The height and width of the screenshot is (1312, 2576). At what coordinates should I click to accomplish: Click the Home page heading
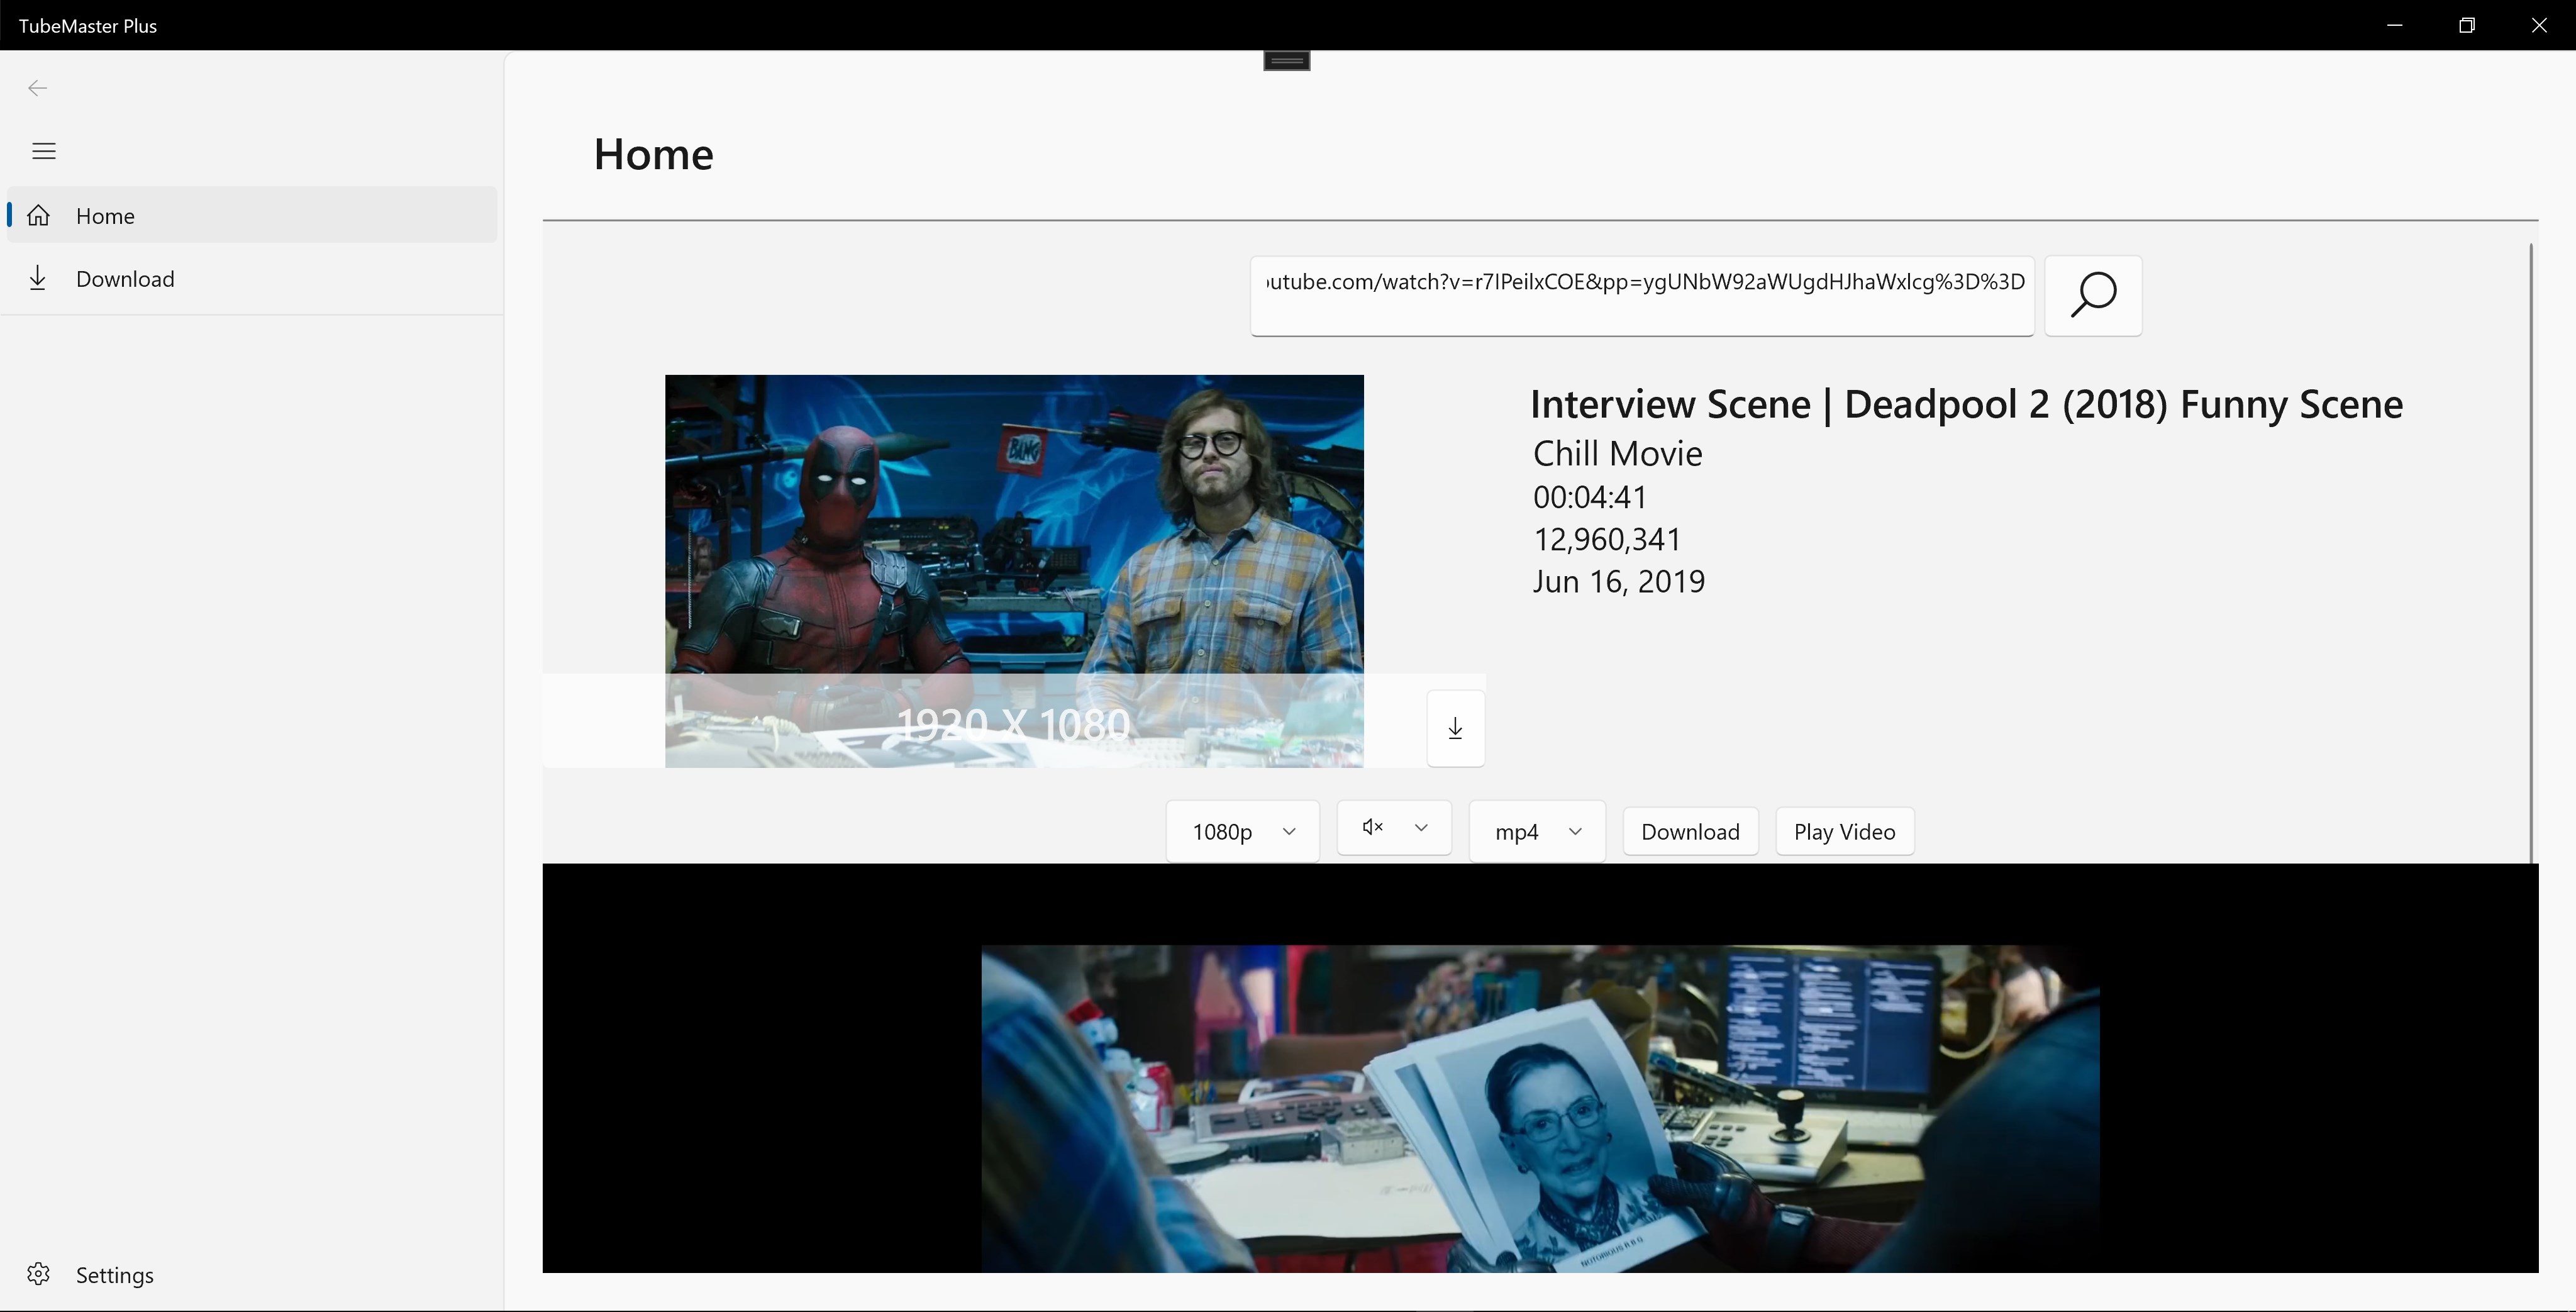(x=653, y=154)
